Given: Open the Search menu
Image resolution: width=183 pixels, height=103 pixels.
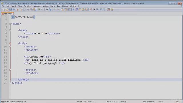Looking at the screenshot, I should pyautogui.click(x=14, y=6).
